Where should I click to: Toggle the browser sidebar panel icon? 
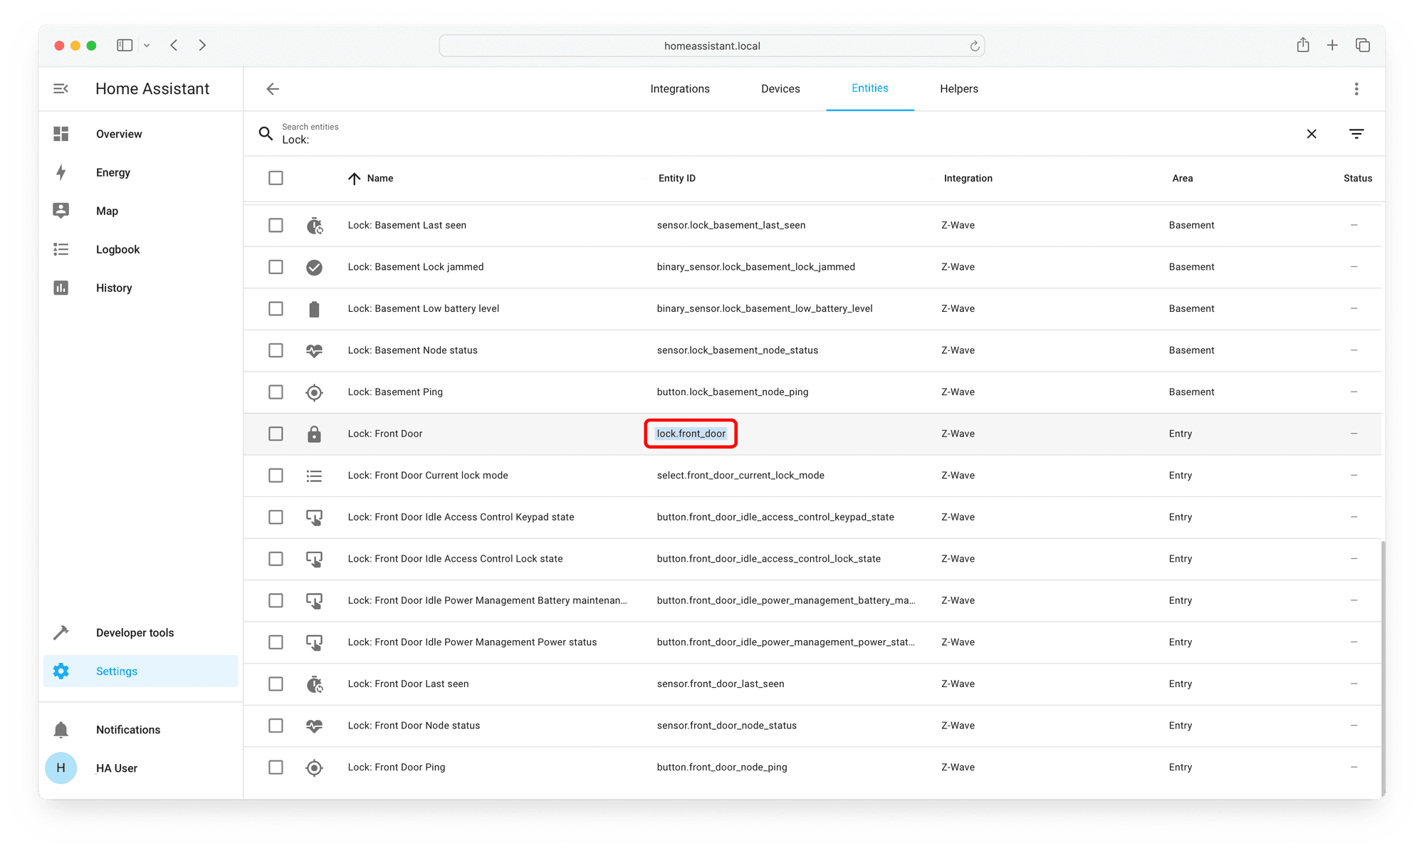coord(125,46)
